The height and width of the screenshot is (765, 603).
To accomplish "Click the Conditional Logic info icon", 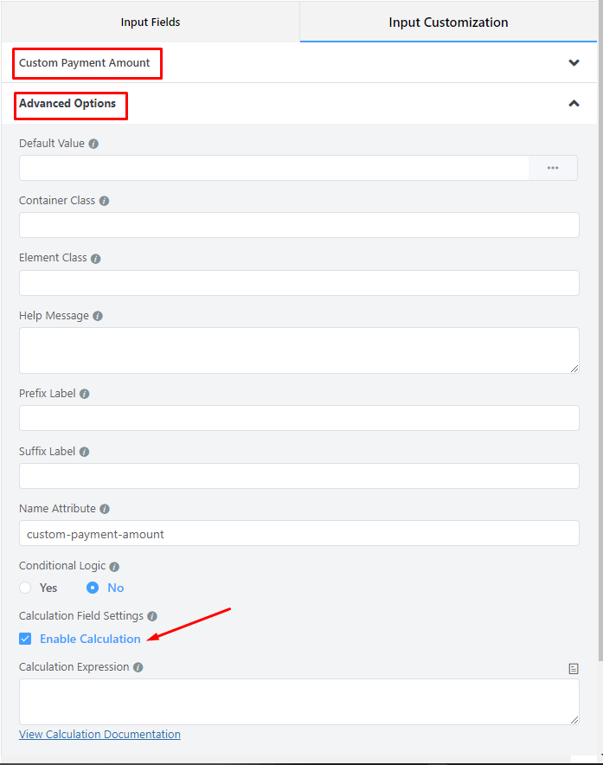I will tap(114, 567).
